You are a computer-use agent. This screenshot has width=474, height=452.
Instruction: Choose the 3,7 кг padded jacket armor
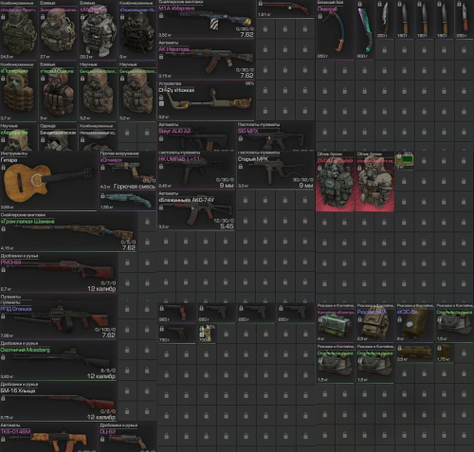coord(19,92)
